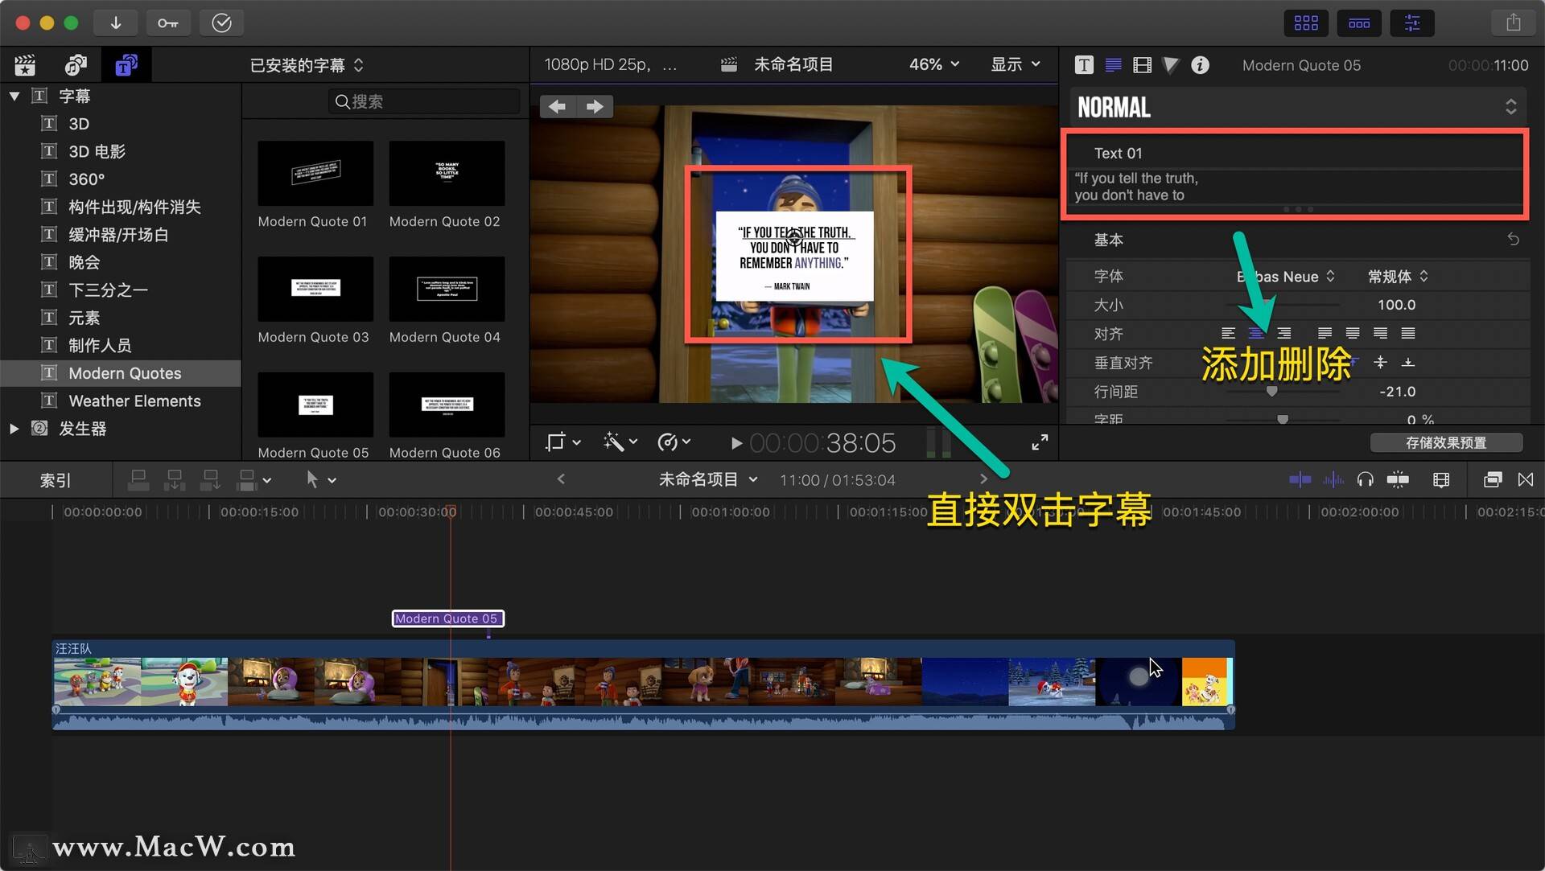Viewport: 1545px width, 871px height.
Task: Switch to the 索引 panel
Action: pos(56,479)
